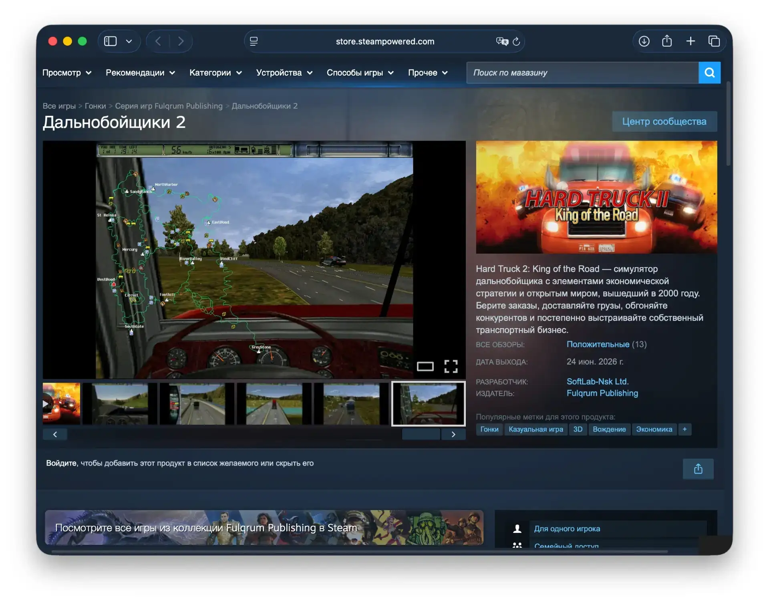The width and height of the screenshot is (769, 603).
Task: Expand the Категории menu
Action: [215, 73]
